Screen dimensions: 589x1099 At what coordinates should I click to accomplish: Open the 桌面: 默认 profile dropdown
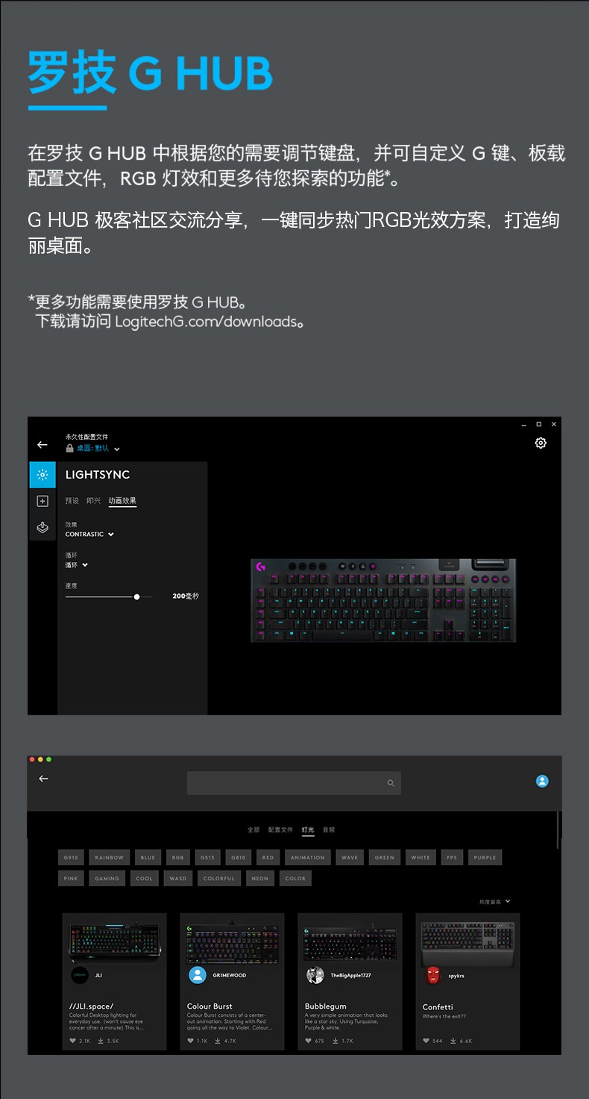tap(98, 449)
